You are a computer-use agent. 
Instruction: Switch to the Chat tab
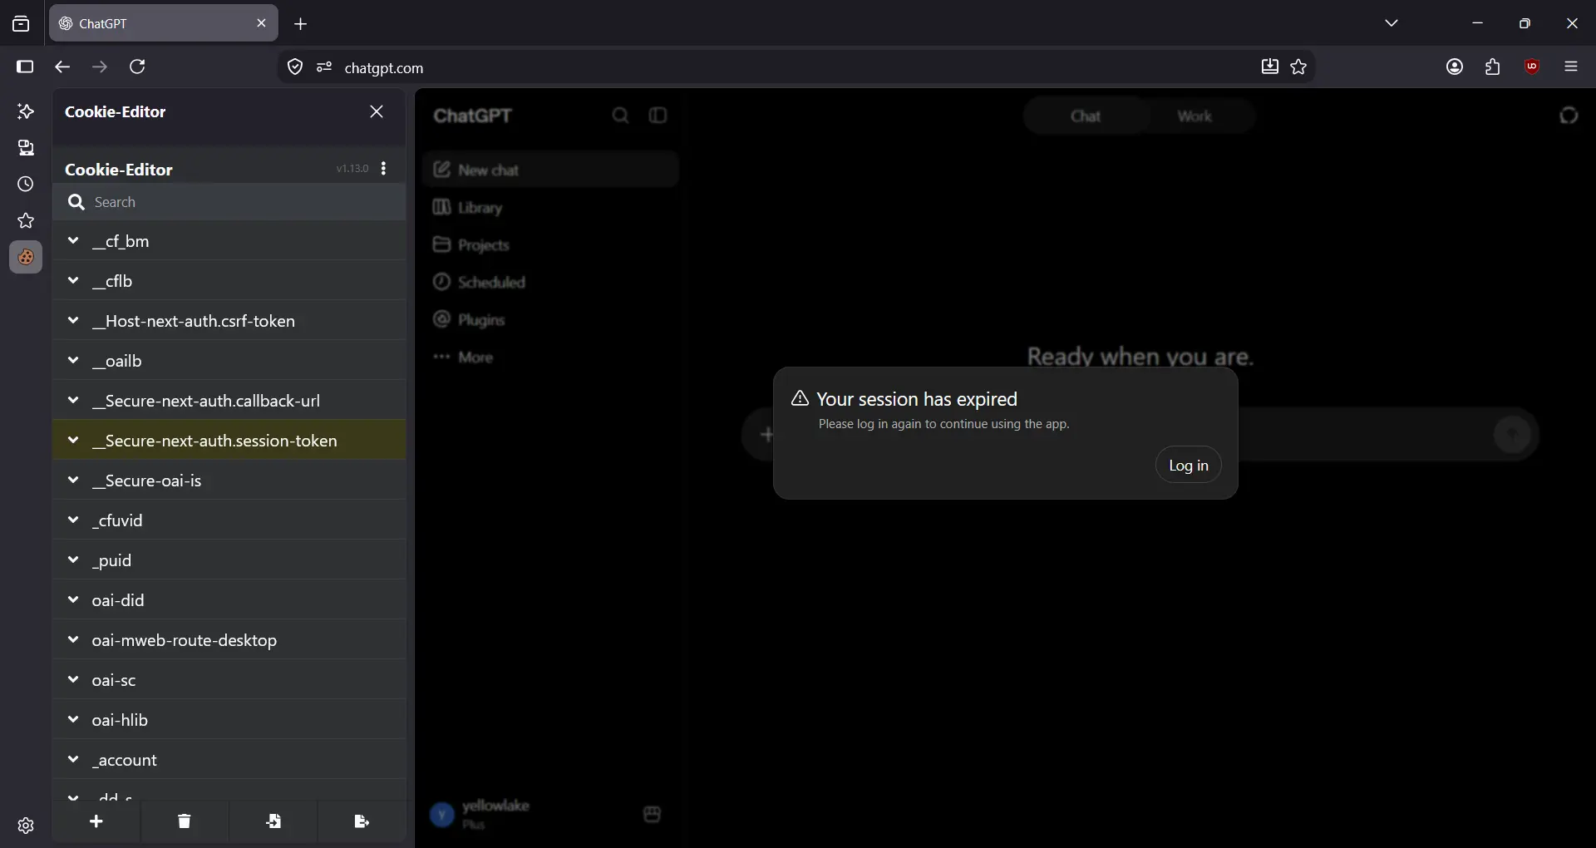point(1086,116)
